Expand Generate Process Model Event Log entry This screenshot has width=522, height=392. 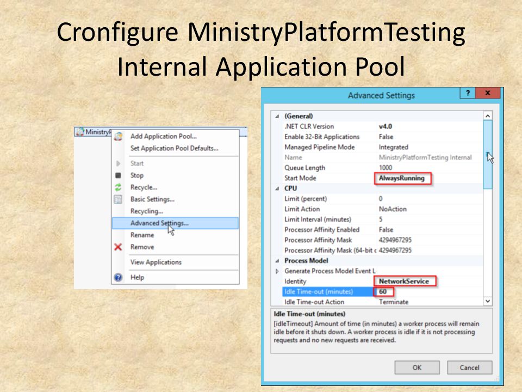click(277, 271)
